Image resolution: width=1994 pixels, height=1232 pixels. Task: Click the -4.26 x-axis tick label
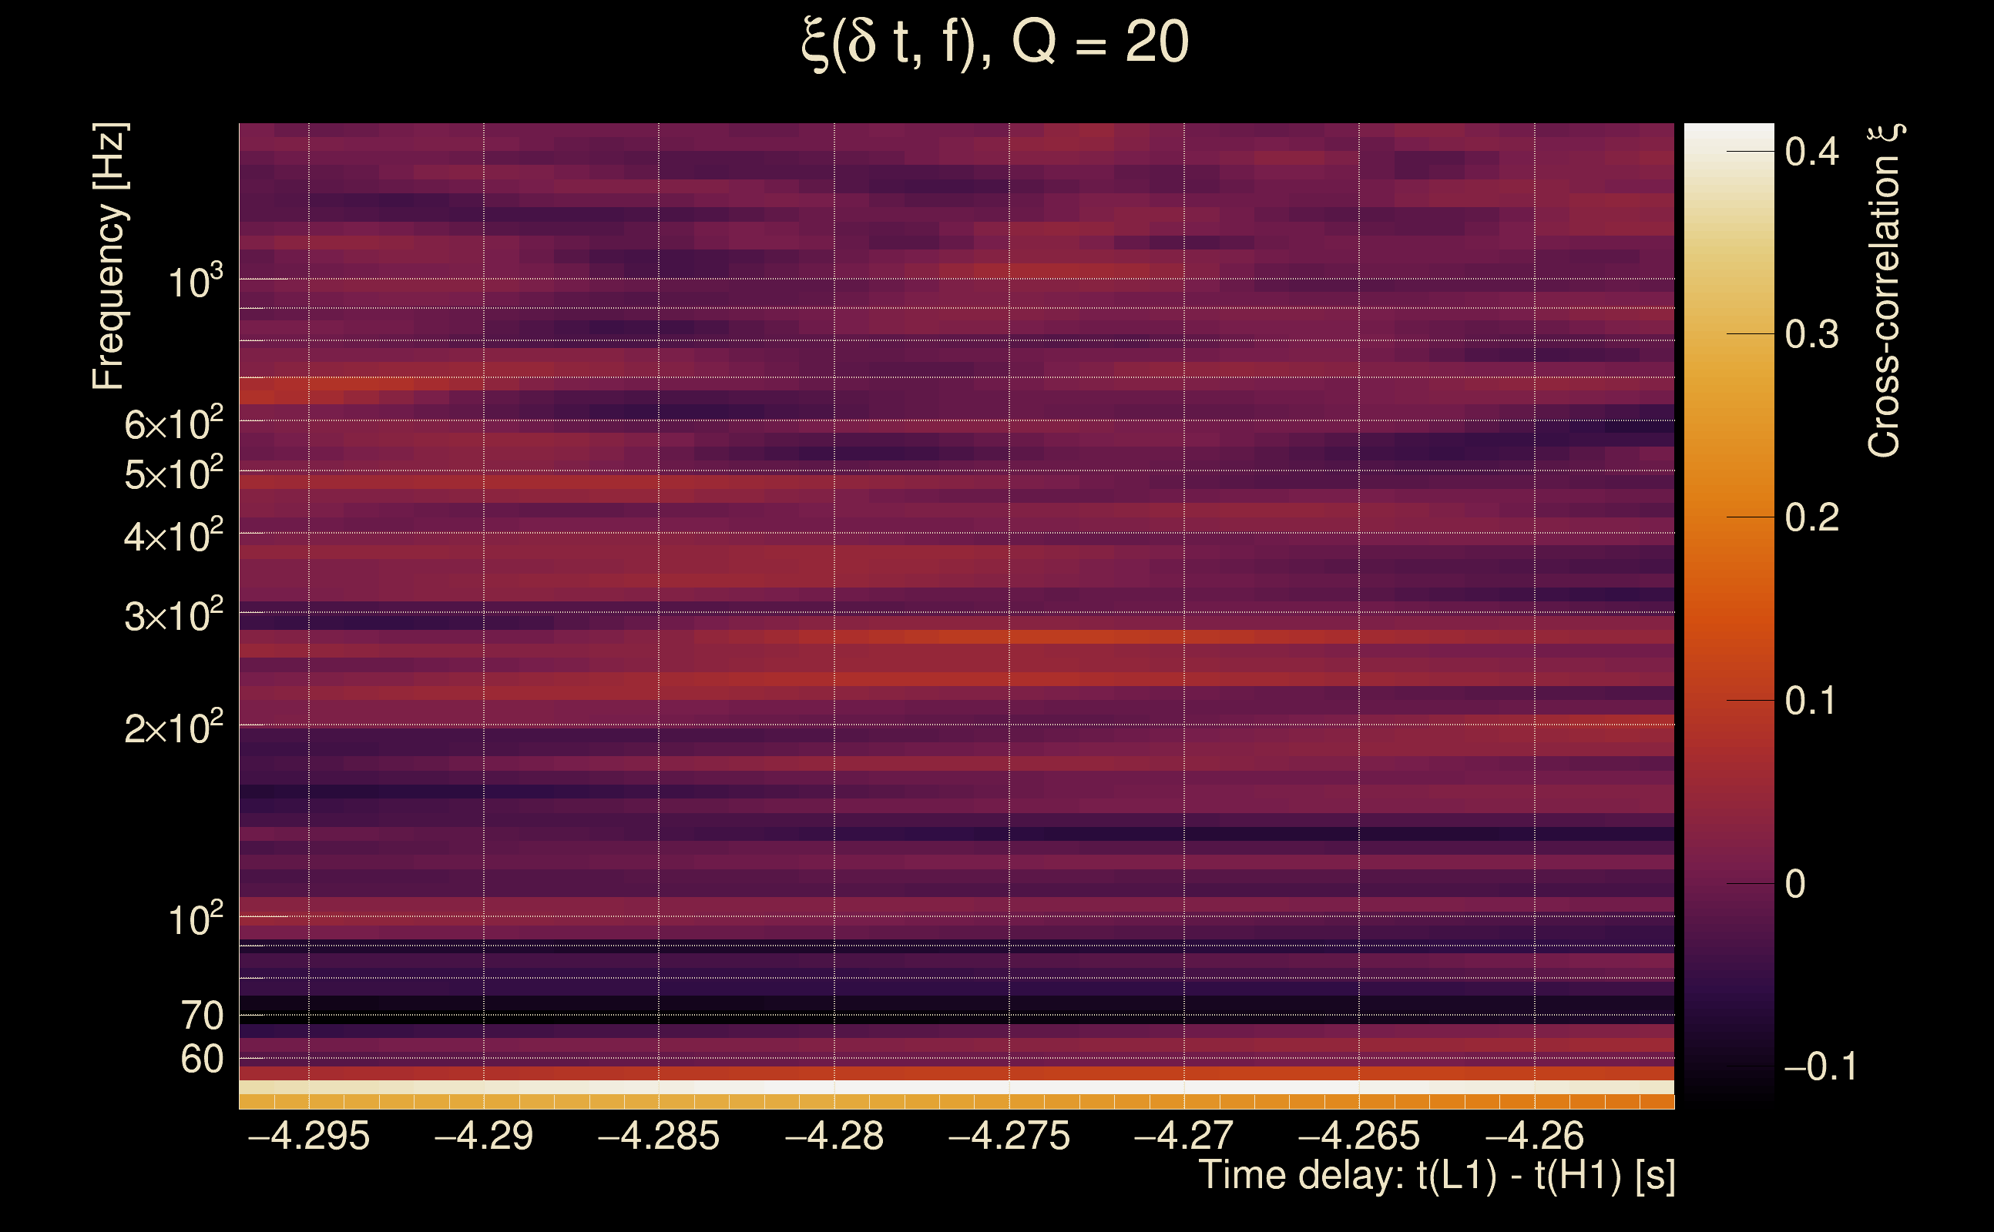pos(1534,1136)
